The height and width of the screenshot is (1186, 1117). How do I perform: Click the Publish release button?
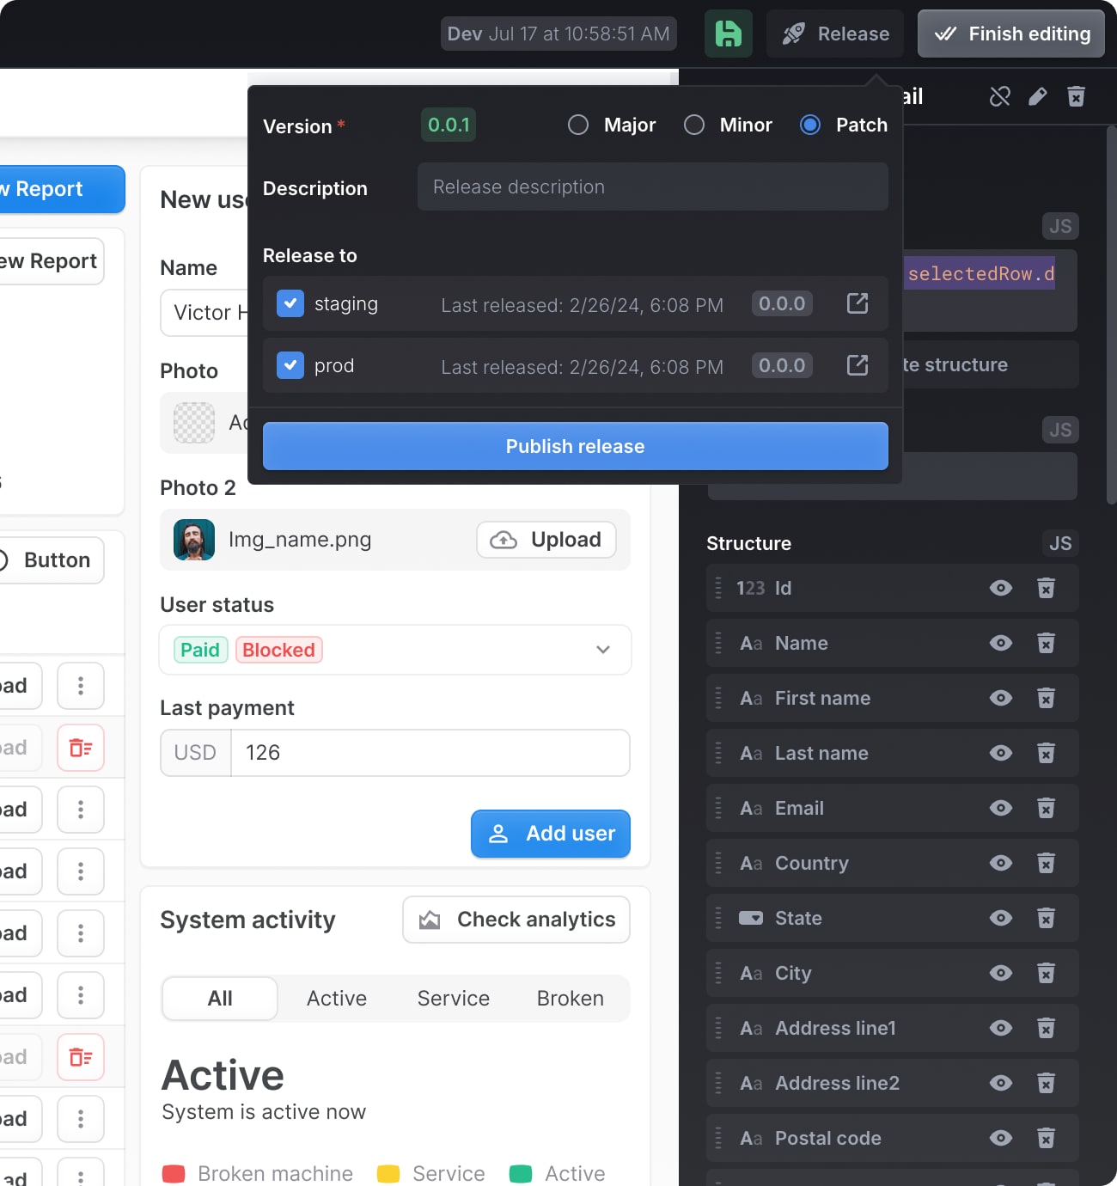click(575, 446)
